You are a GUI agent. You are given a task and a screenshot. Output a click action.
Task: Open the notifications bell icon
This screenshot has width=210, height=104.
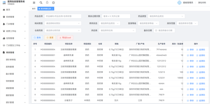[x=47, y=3]
